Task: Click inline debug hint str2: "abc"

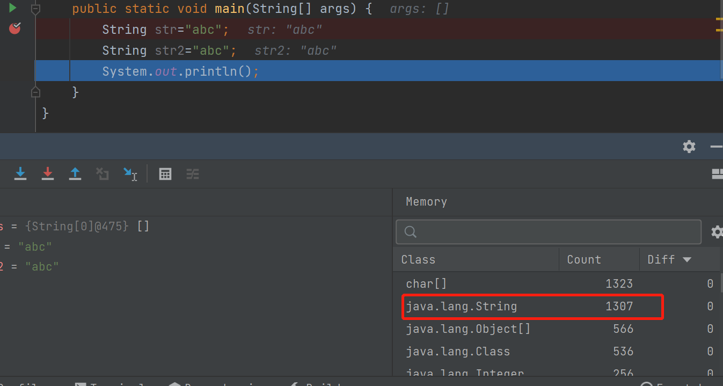Action: (296, 50)
